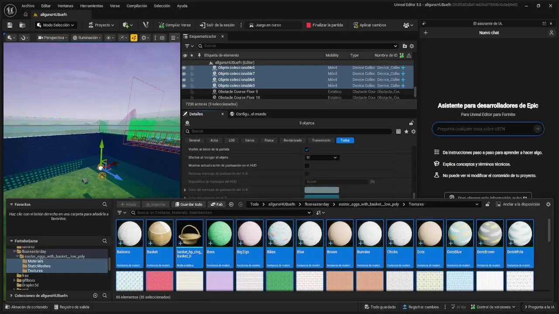Click Aplicar cambios button
Image resolution: width=559 pixels, height=314 pixels.
tap(369, 25)
